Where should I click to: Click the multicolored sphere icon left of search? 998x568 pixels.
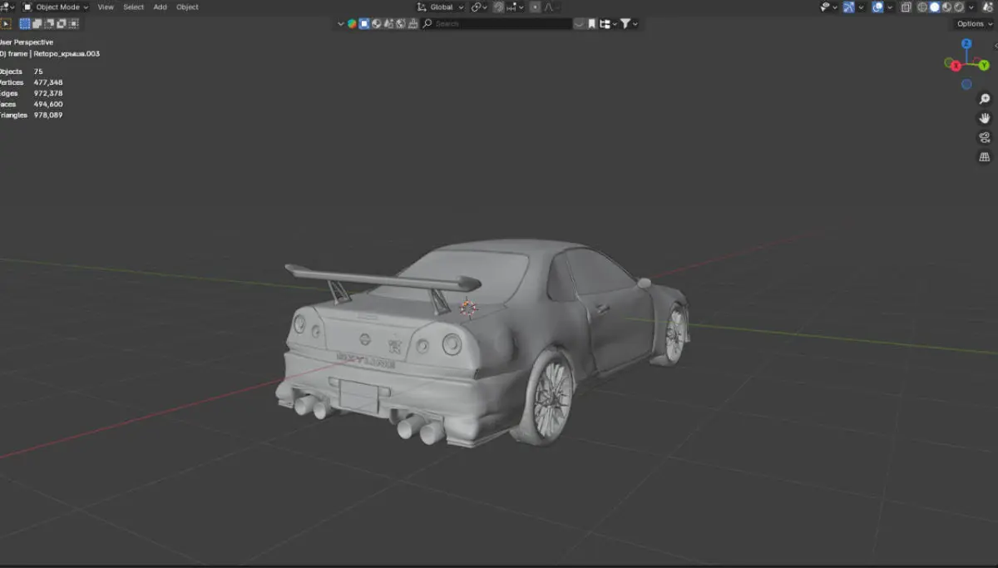[352, 24]
